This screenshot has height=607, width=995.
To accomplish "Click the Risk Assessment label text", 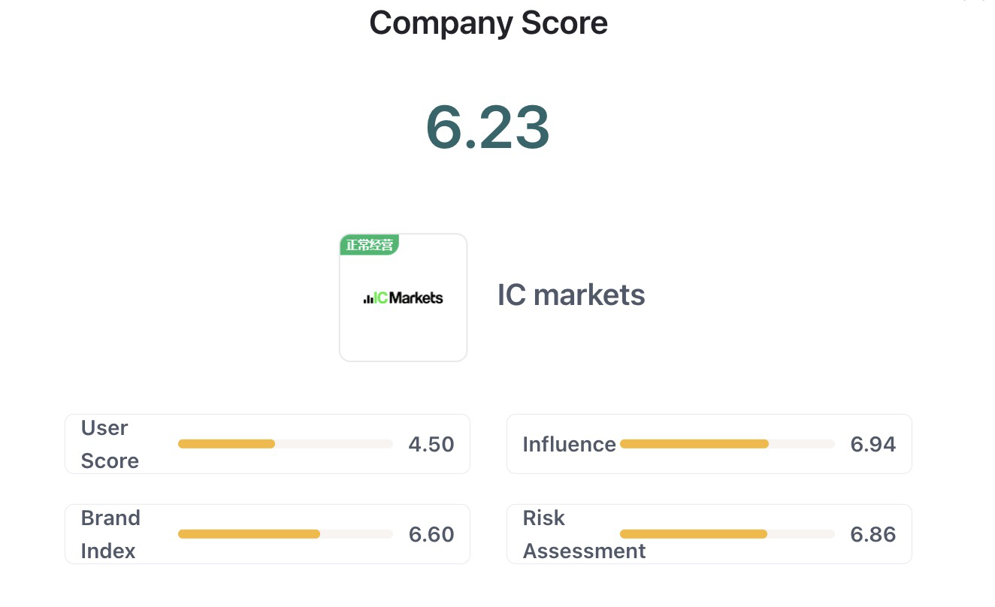I will (x=584, y=534).
